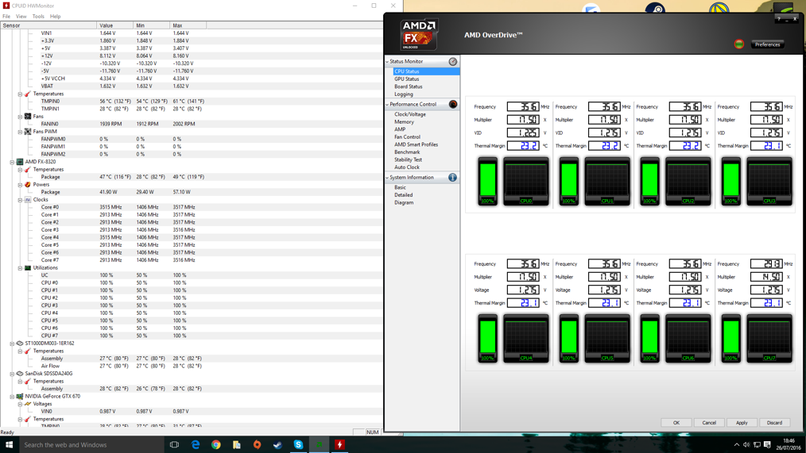Image resolution: width=806 pixels, height=453 pixels.
Task: Open the Diagram view
Action: 404,202
